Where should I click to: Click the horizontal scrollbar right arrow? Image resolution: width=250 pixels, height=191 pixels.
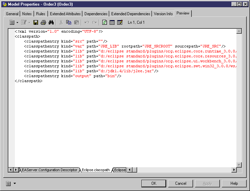coord(234,170)
